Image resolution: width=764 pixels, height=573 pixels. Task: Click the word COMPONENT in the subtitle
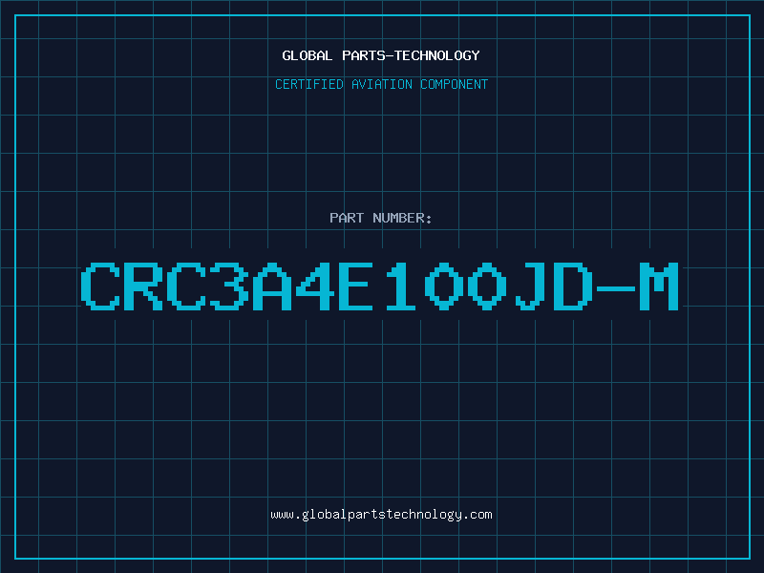pos(455,84)
